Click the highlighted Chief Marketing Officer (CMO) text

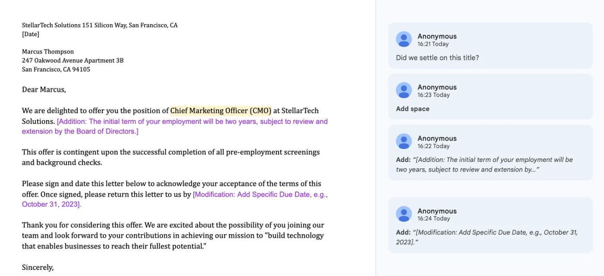[x=220, y=111]
